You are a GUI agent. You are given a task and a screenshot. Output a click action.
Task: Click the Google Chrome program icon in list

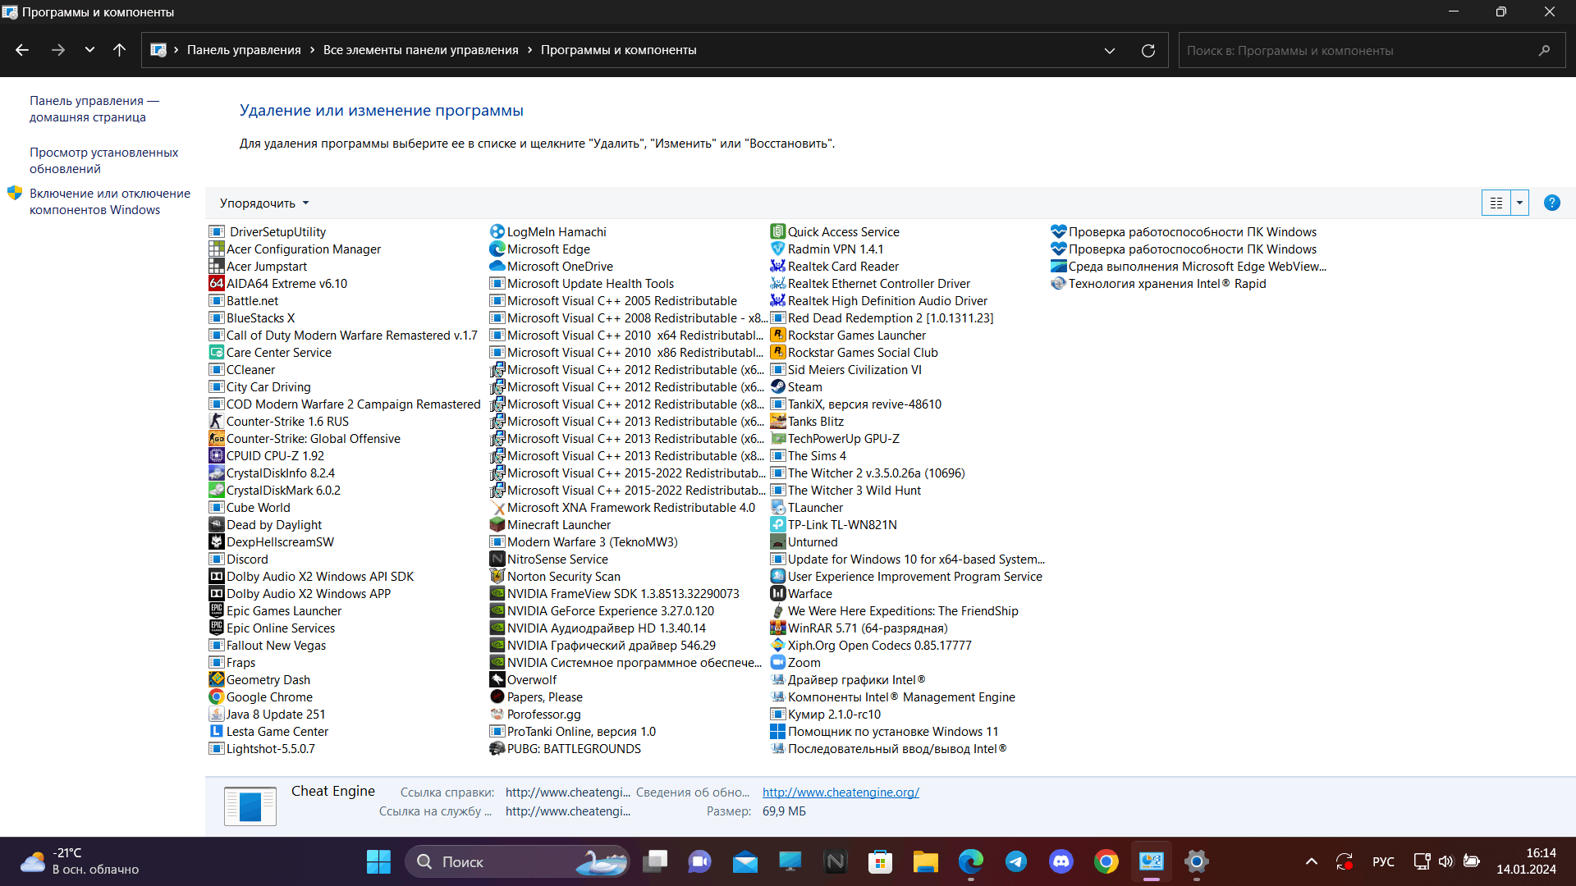point(217,697)
